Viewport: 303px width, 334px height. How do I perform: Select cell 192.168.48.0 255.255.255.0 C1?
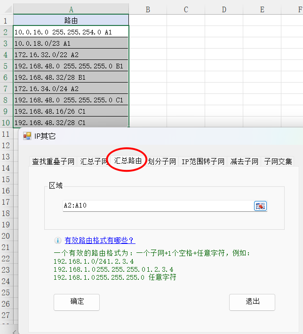71,100
